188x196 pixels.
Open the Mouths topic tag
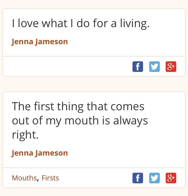(24, 178)
